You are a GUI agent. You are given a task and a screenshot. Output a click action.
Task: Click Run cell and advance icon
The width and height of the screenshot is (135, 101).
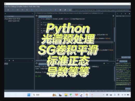22,10
